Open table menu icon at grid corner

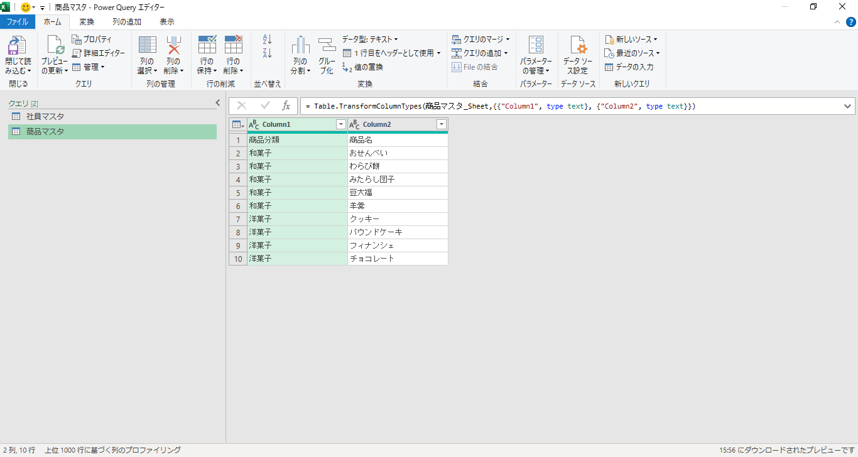pyautogui.click(x=238, y=124)
